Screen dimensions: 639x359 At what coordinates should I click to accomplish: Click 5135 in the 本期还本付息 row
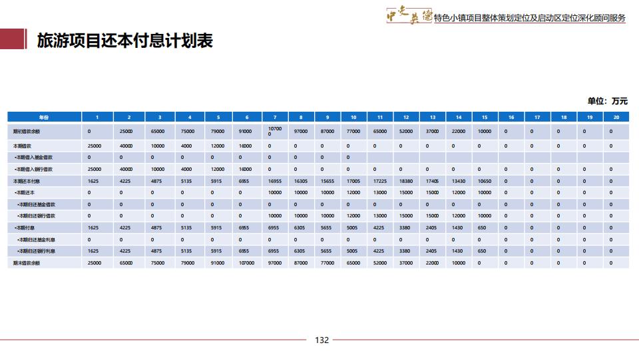(186, 181)
